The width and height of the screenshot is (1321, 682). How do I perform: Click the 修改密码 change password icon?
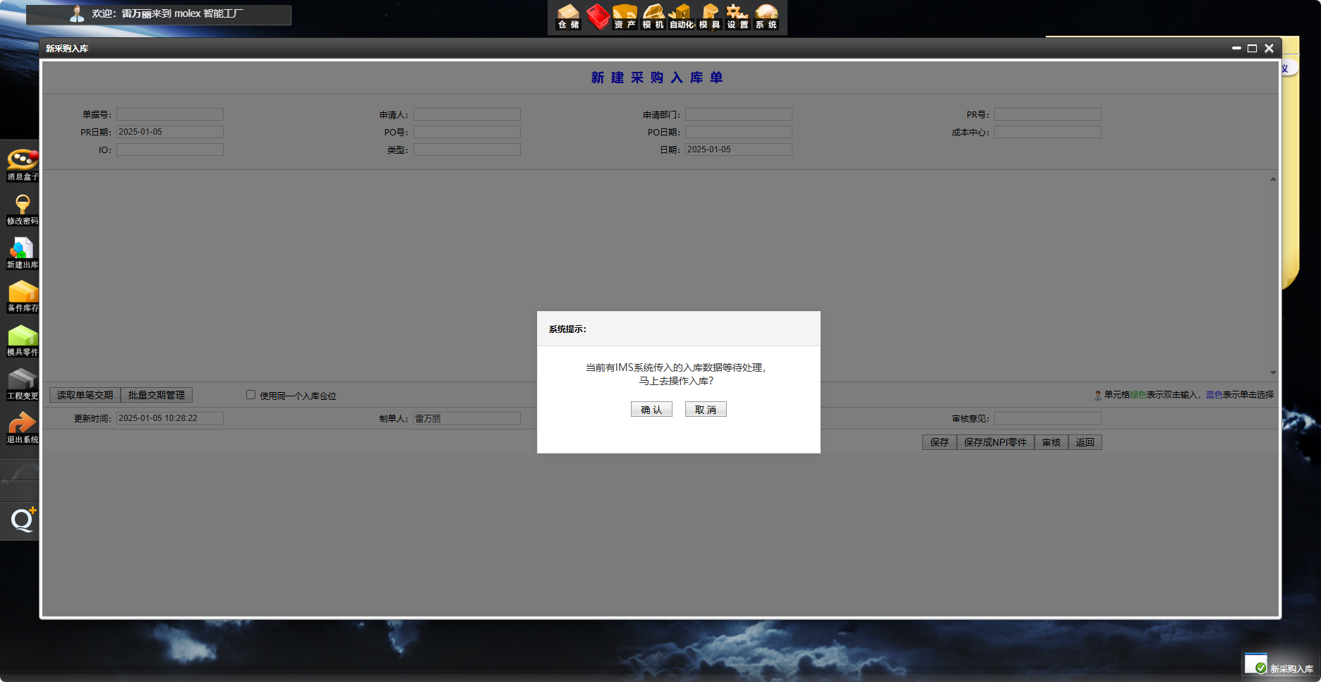(x=23, y=209)
